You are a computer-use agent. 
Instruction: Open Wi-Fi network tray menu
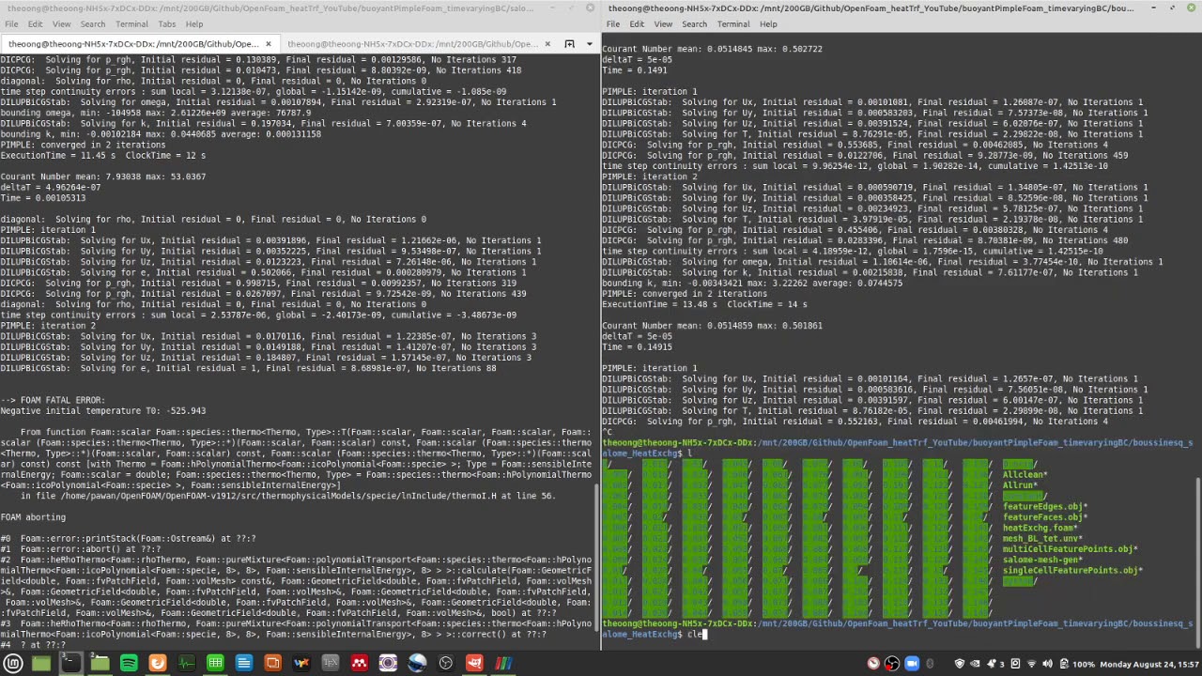1030,664
